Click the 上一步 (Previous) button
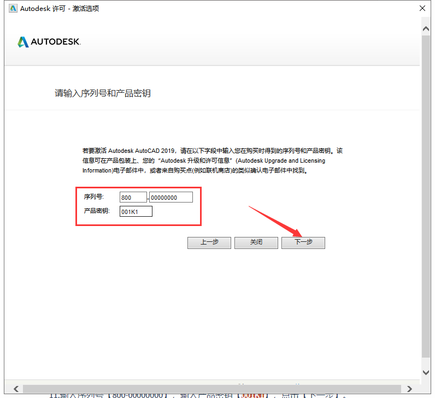 pyautogui.click(x=209, y=242)
